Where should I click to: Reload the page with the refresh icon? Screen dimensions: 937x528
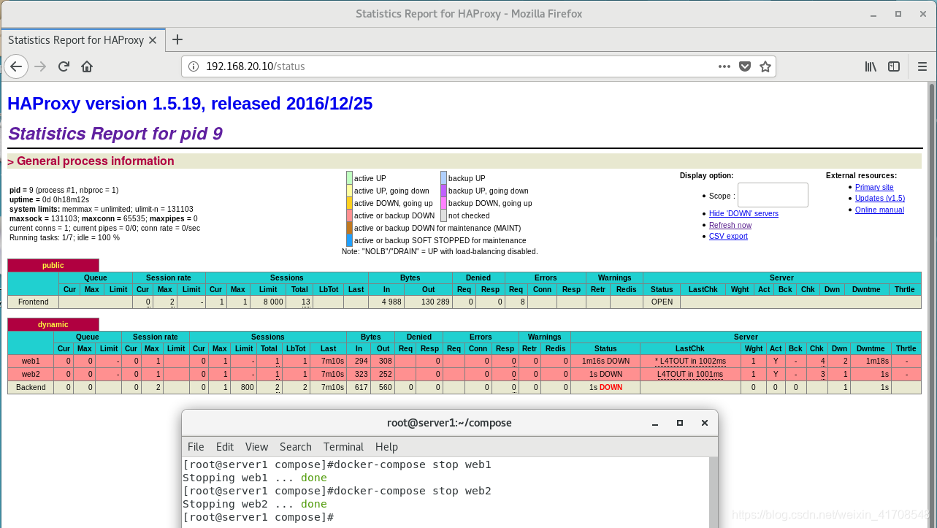tap(64, 66)
